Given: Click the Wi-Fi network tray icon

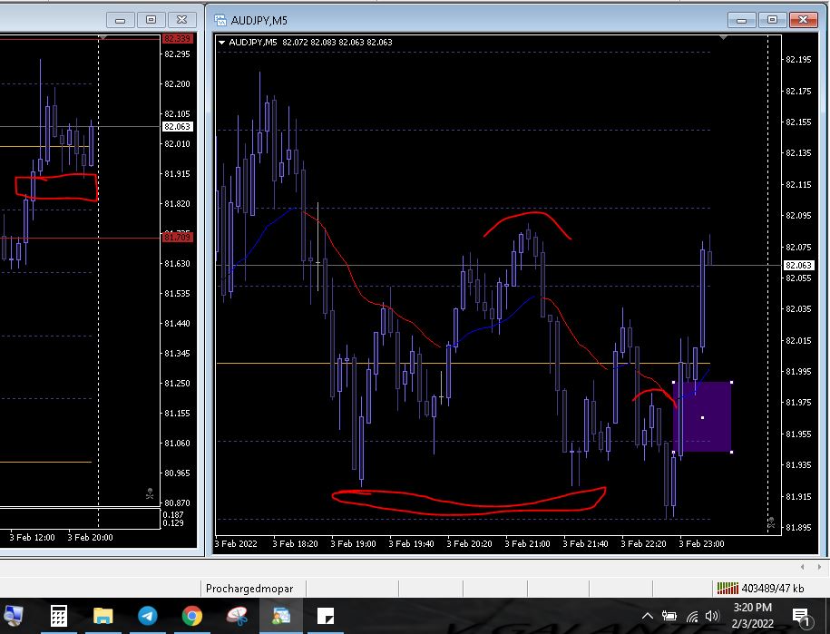Looking at the screenshot, I should click(x=692, y=616).
